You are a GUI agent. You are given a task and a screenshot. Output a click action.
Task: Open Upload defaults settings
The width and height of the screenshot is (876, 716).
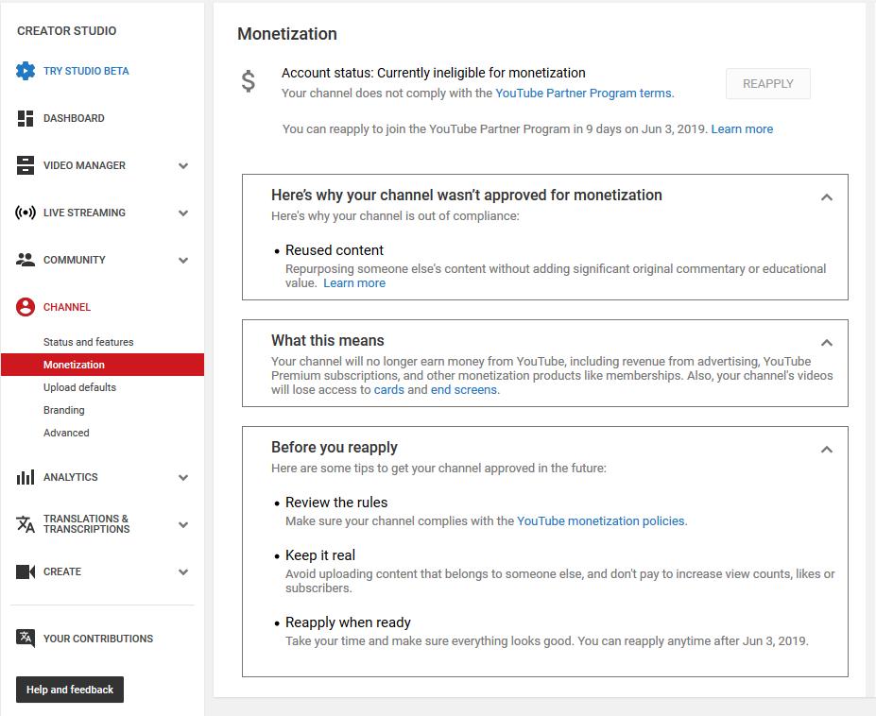[x=80, y=387]
